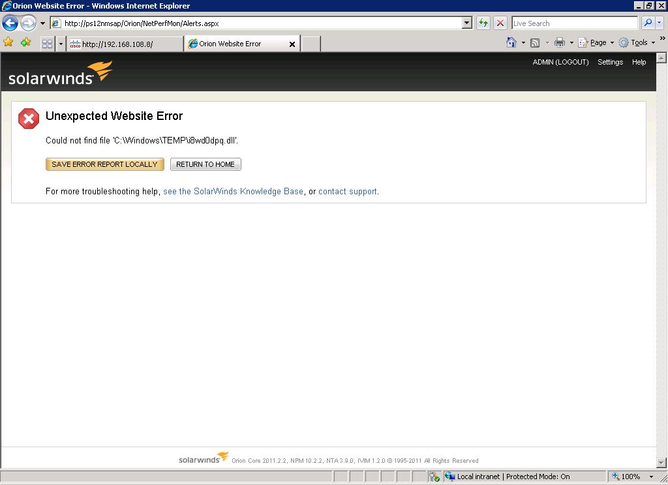Click the scrollbar down arrow

pos(661,462)
